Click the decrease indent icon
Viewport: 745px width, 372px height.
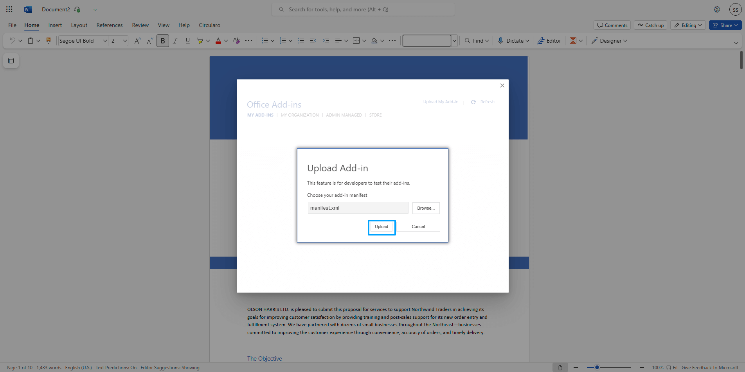(313, 41)
